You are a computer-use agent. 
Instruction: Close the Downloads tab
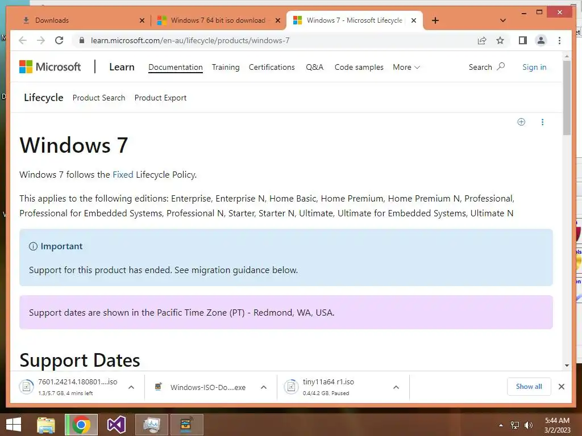[x=142, y=20]
